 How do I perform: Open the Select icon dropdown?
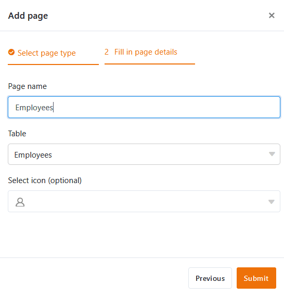click(144, 201)
